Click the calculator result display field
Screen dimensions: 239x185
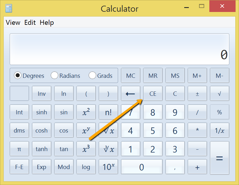tap(119, 49)
